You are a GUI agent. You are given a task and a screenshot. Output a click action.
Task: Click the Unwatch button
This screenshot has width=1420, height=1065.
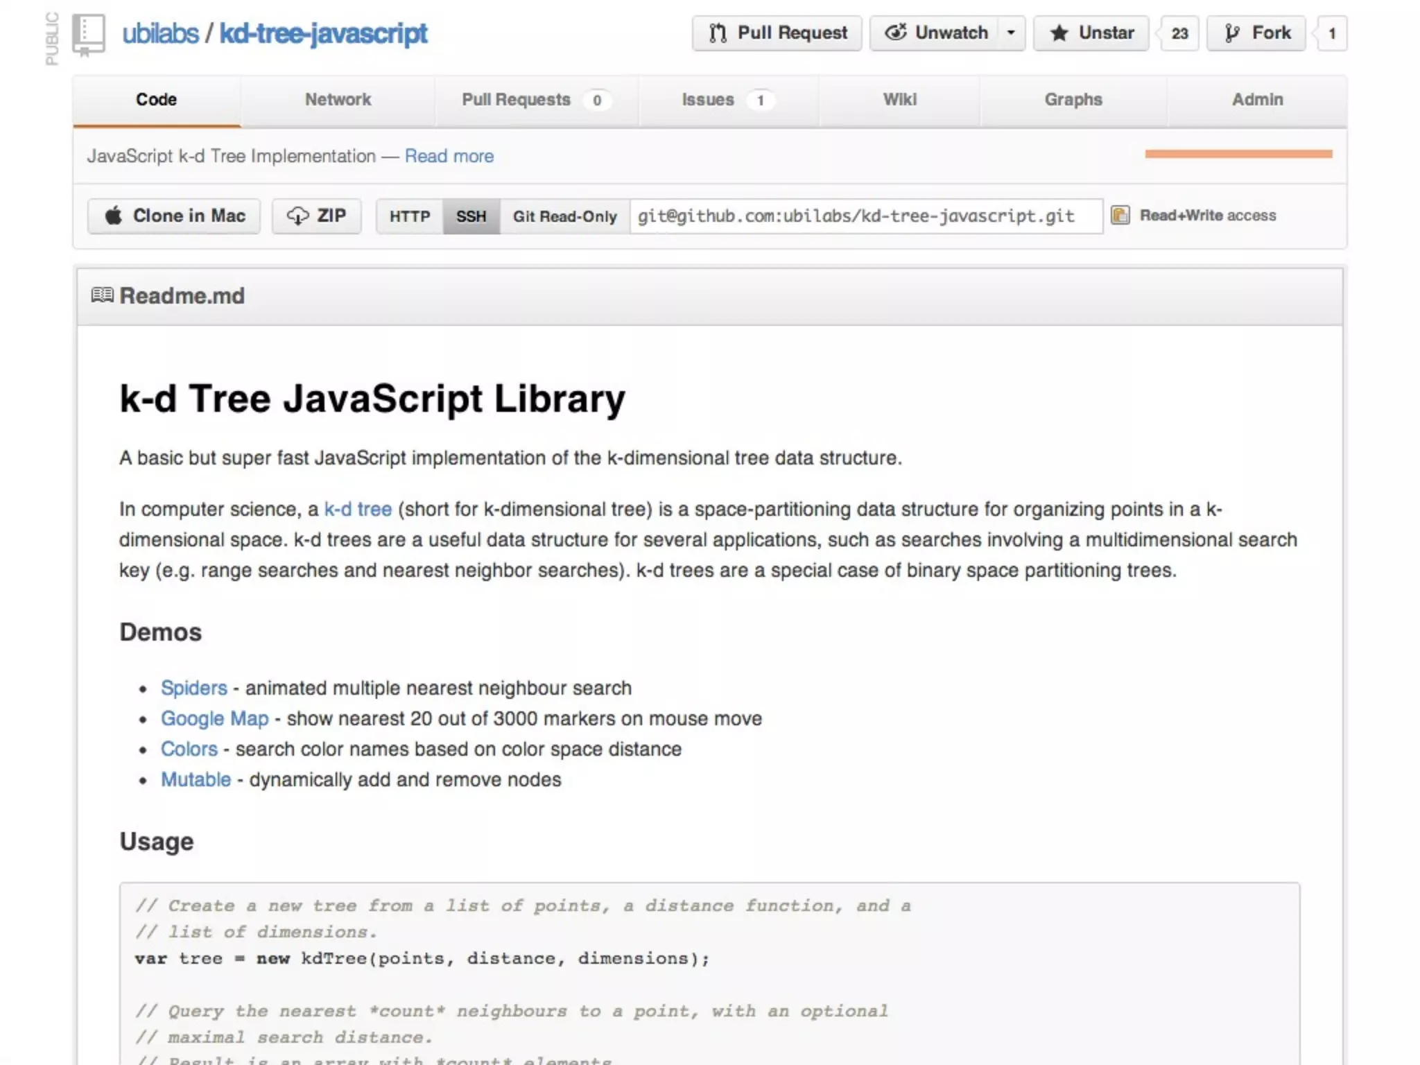[x=936, y=33]
